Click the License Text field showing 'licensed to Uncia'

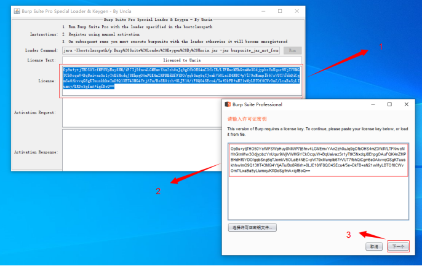click(182, 60)
